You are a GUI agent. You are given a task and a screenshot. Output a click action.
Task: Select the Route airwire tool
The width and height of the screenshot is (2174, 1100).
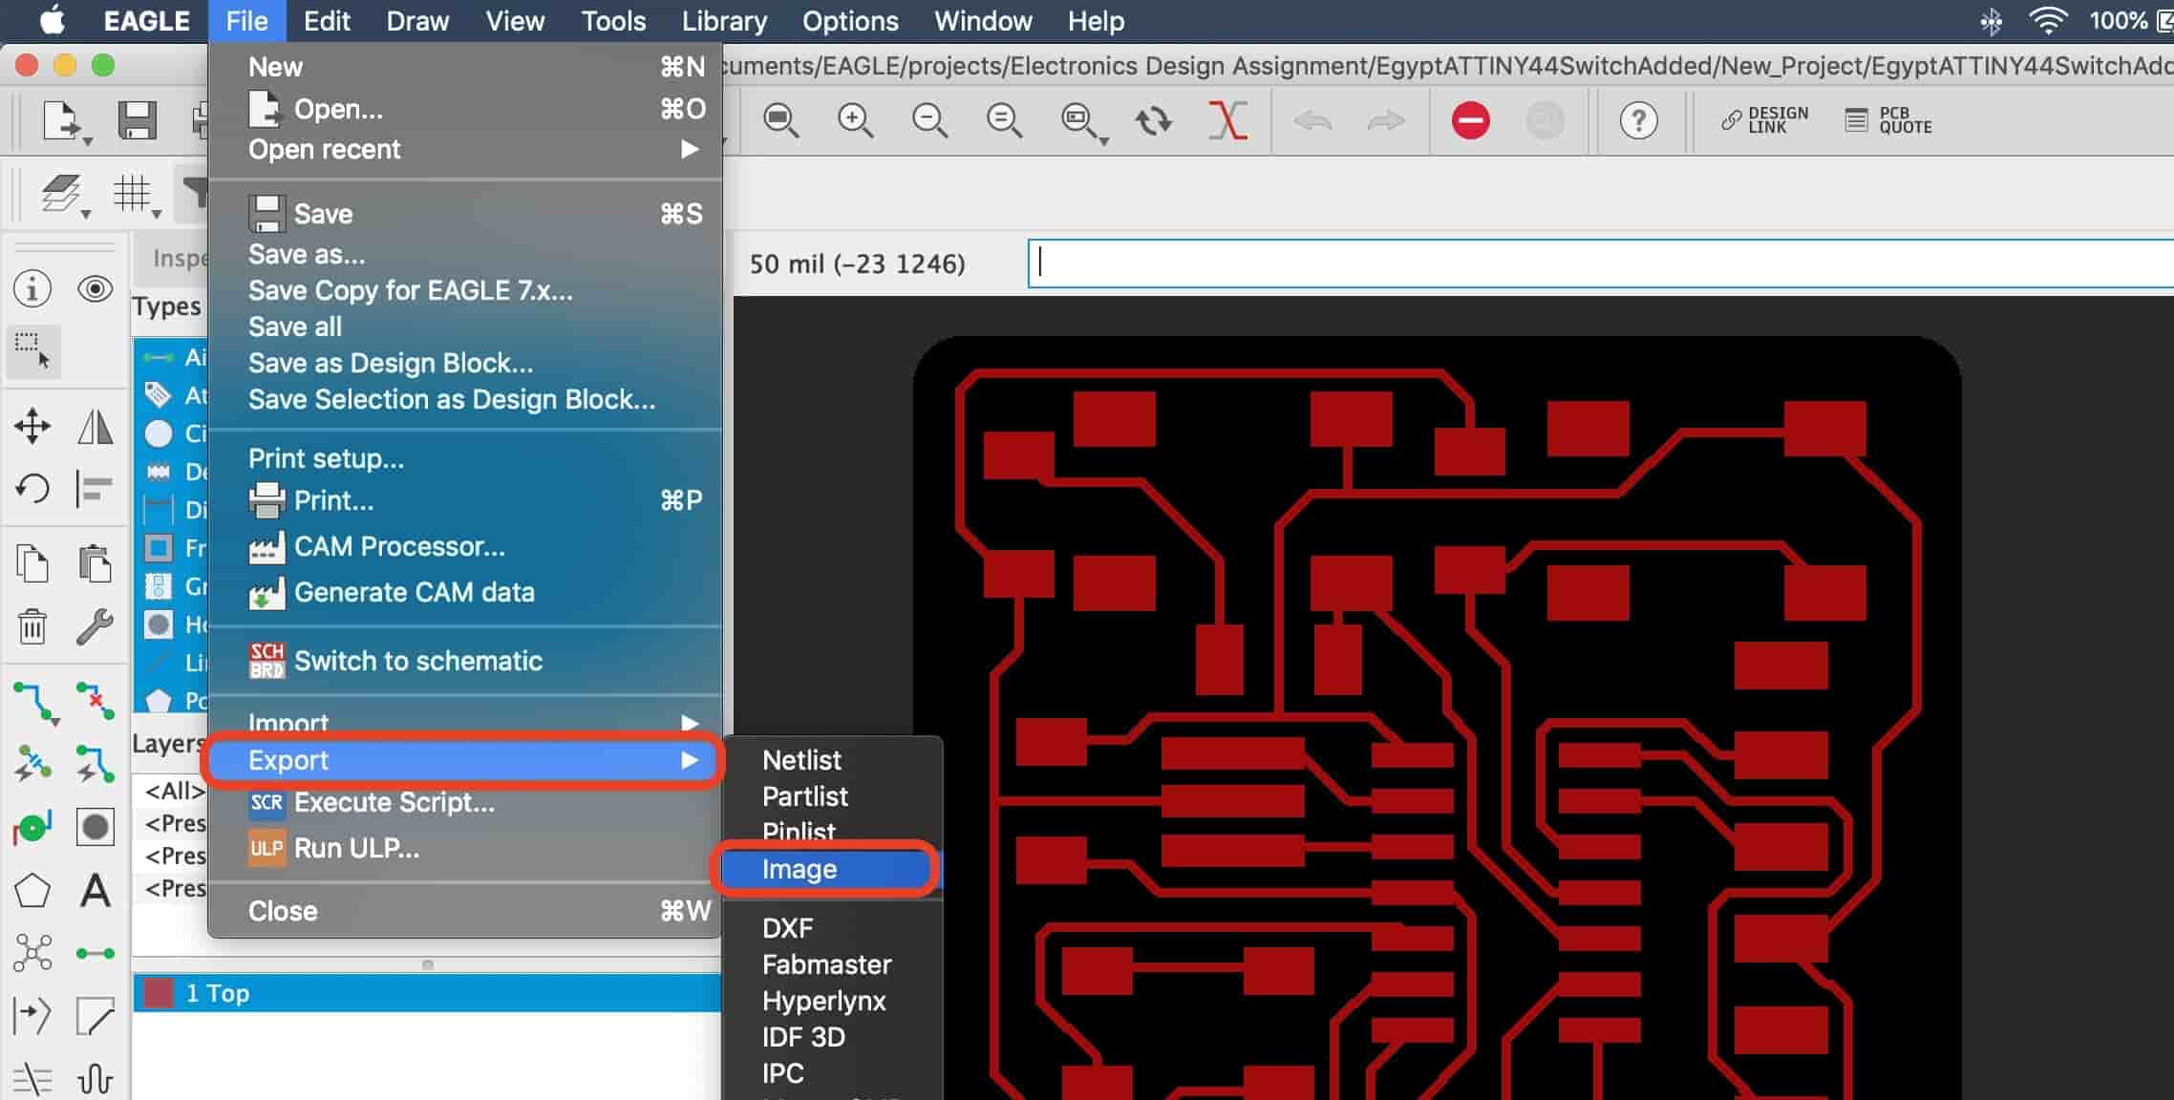click(x=35, y=702)
